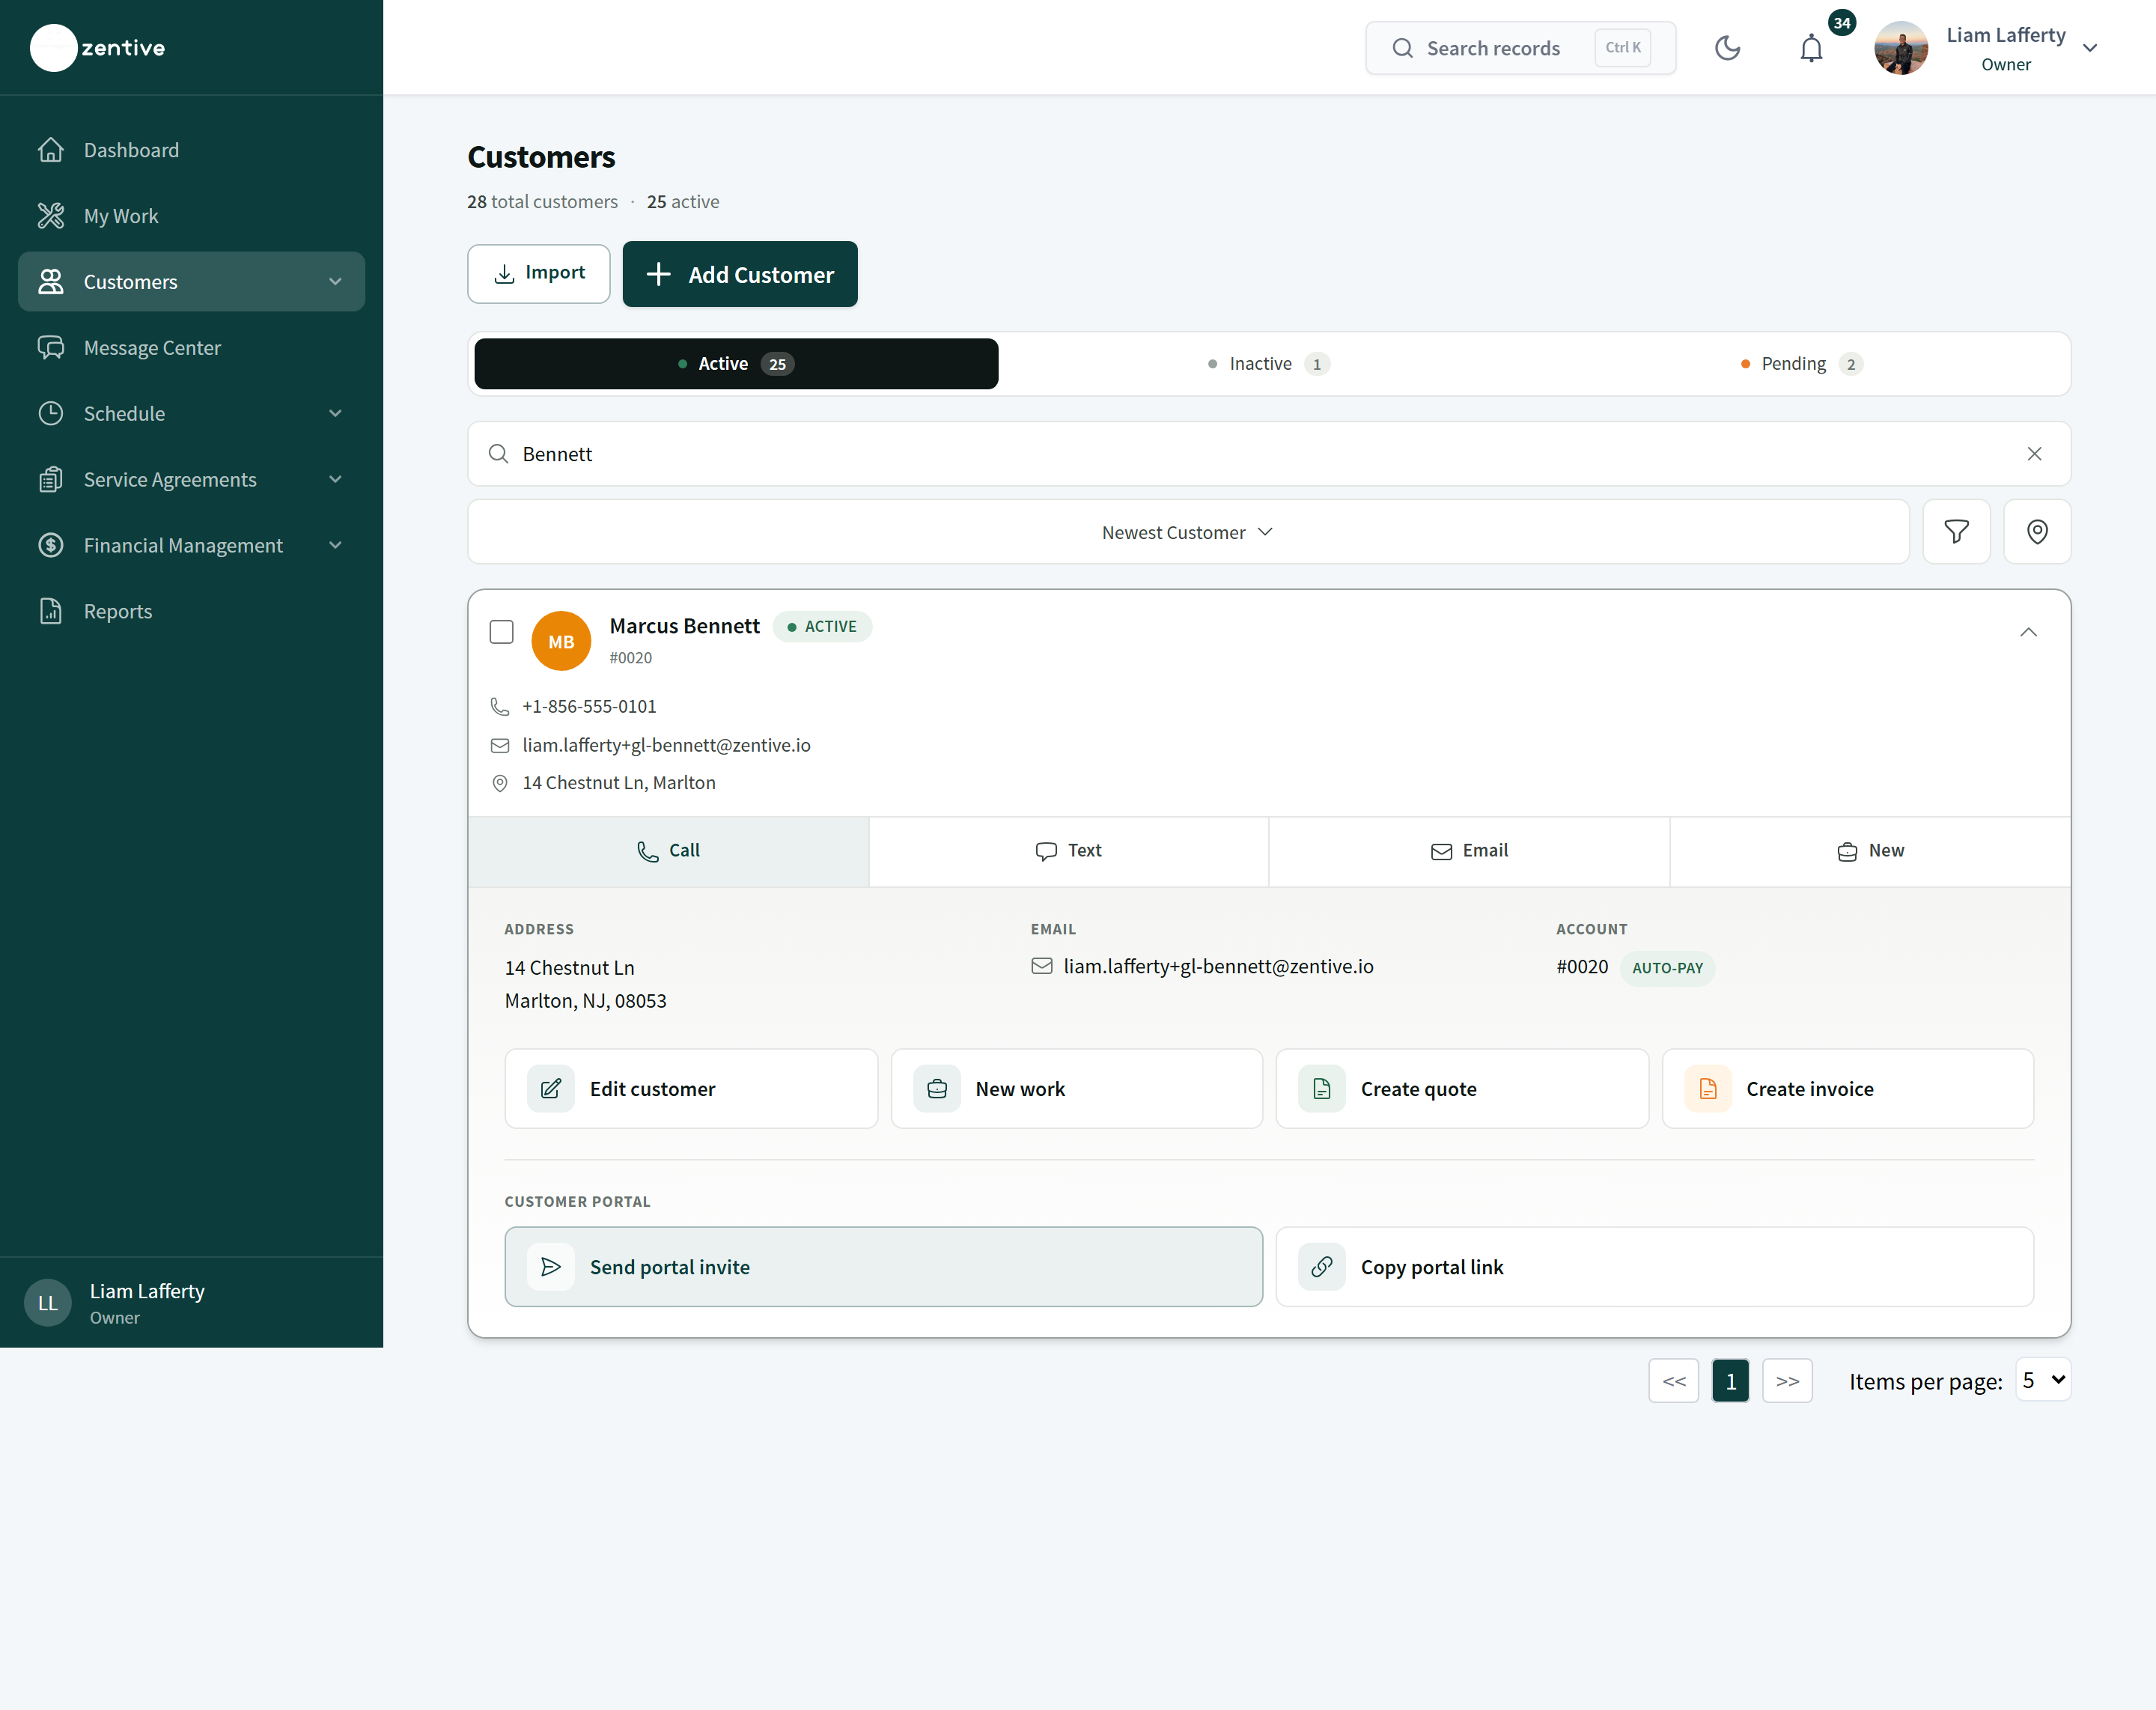Image resolution: width=2156 pixels, height=1710 pixels.
Task: Click the phone icon beside +1-856-555-0101
Action: [x=500, y=706]
